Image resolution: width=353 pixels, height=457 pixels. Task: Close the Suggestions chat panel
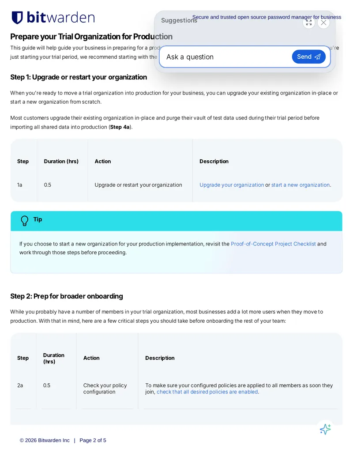[323, 23]
